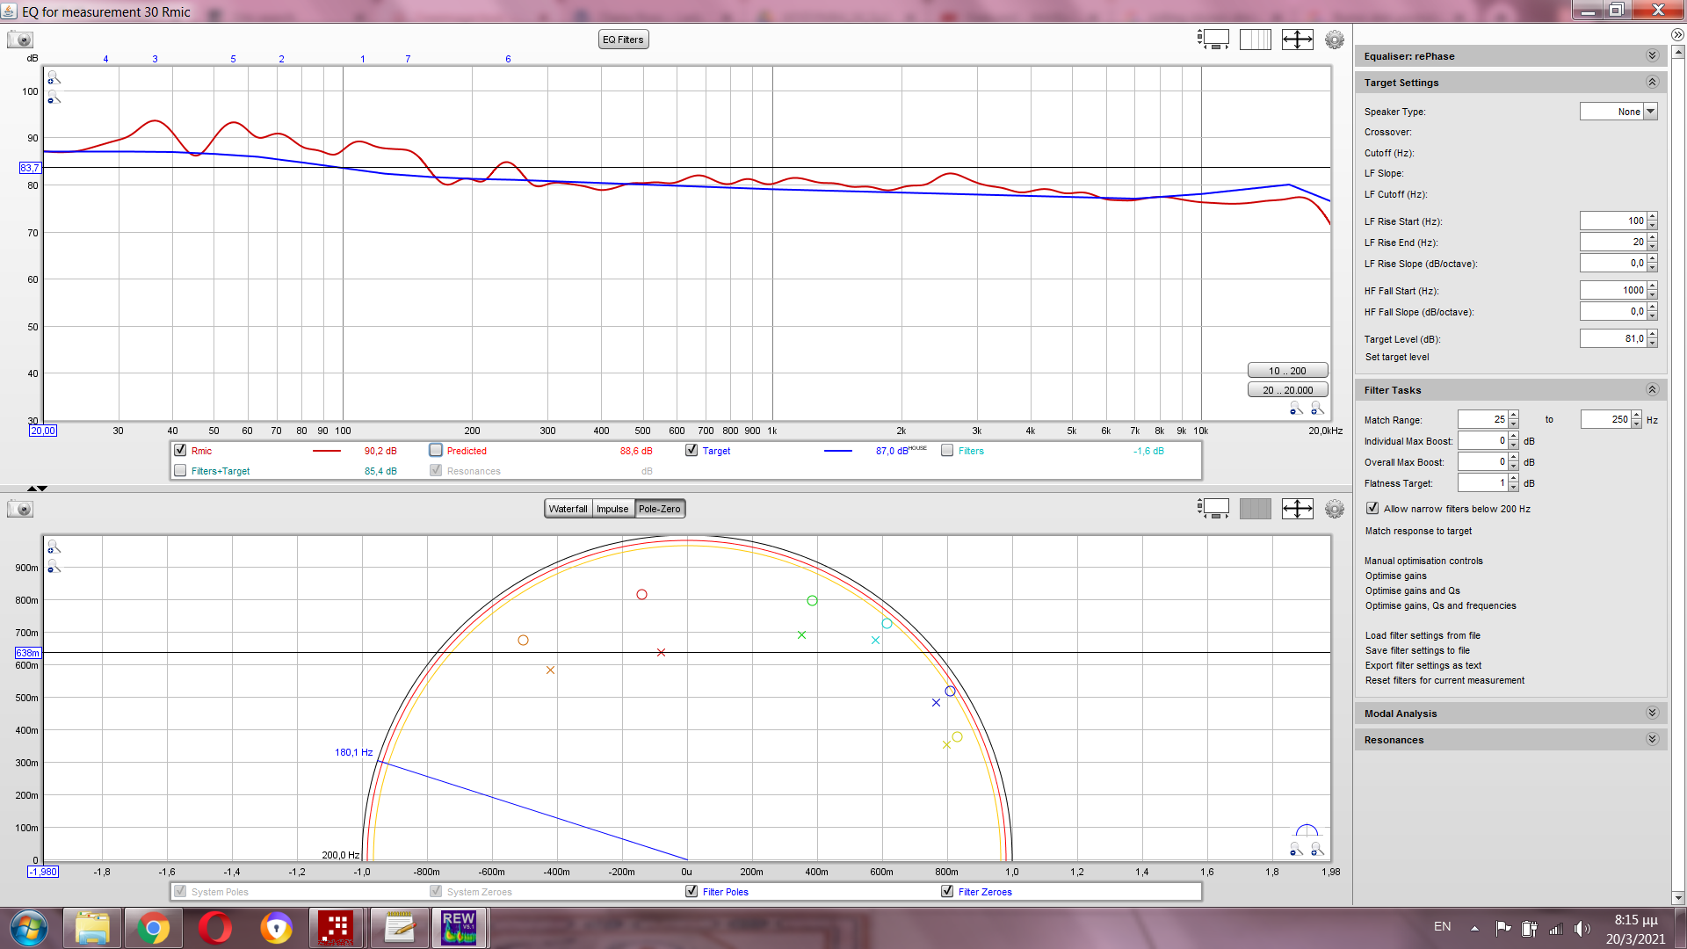Click lower graph fit-to-data arrows icon

[x=1297, y=509]
